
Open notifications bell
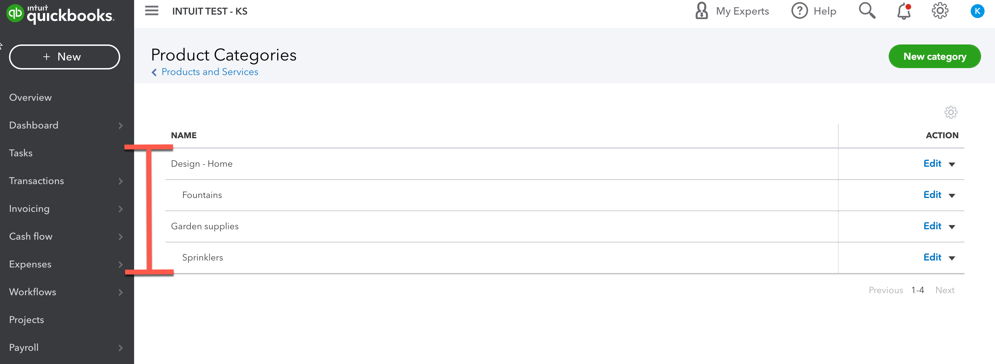(x=903, y=11)
